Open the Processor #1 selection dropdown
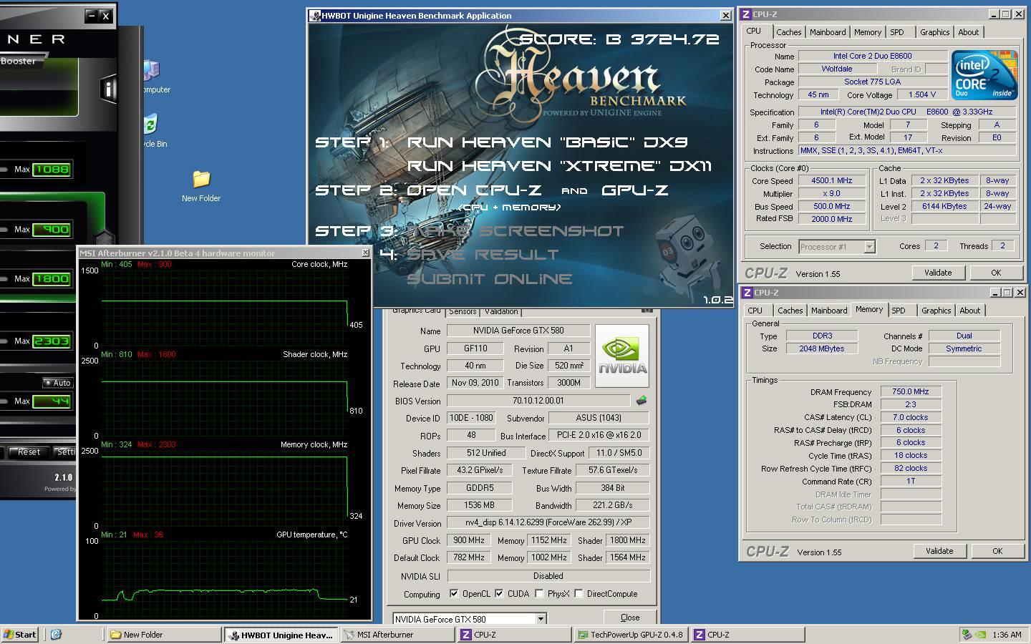The width and height of the screenshot is (1031, 644). [869, 247]
